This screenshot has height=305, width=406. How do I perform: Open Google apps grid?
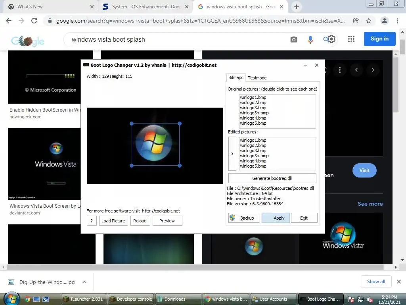[x=351, y=39]
